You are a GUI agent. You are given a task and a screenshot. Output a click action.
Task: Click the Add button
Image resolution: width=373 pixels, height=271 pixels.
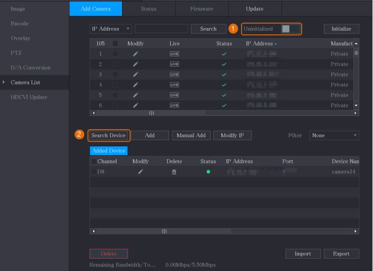[x=150, y=135]
